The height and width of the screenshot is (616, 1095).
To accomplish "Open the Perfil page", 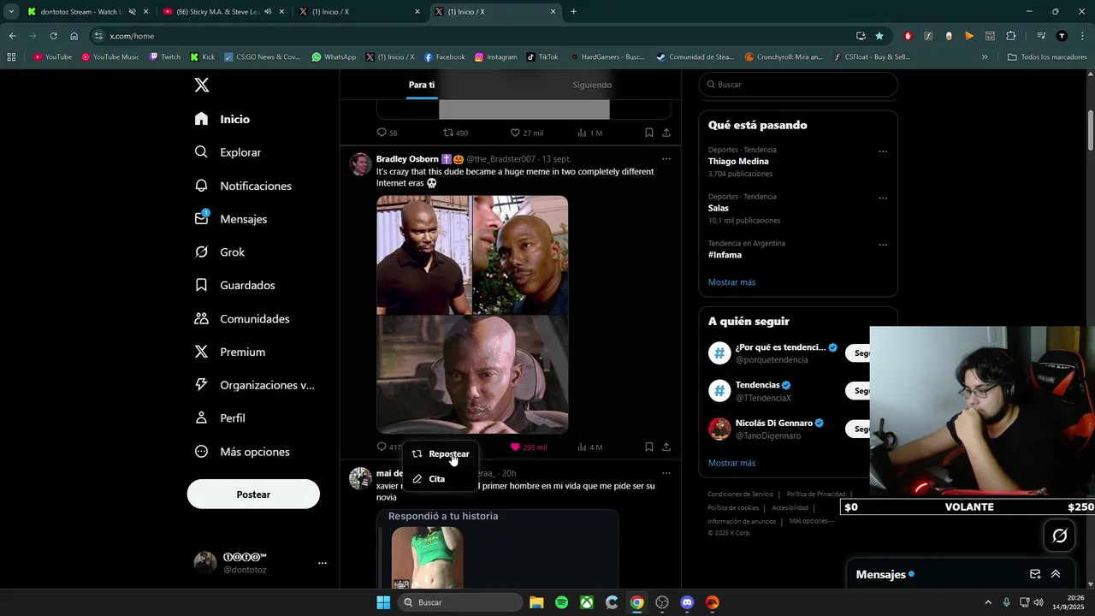I will (220, 418).
